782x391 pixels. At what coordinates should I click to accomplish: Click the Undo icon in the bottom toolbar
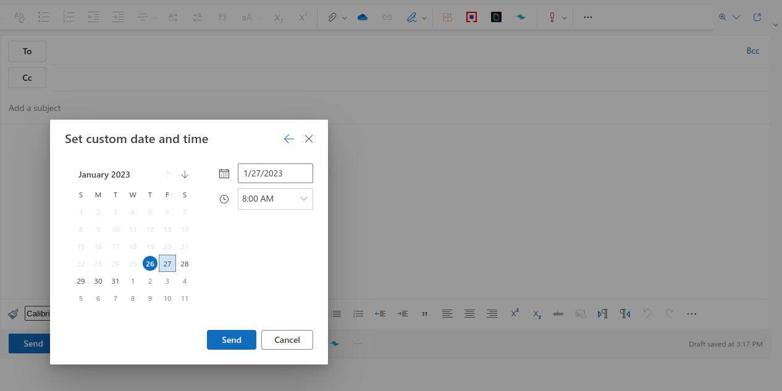[x=647, y=313]
